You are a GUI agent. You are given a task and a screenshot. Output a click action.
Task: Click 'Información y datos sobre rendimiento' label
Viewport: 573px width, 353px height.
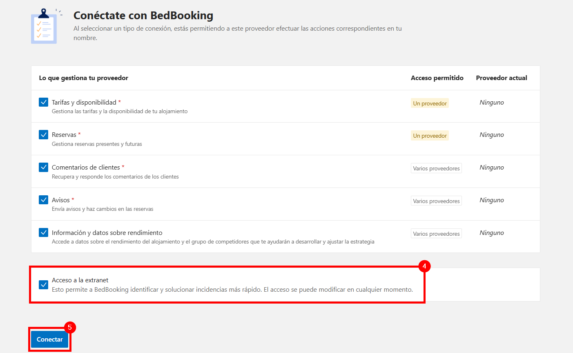click(107, 232)
